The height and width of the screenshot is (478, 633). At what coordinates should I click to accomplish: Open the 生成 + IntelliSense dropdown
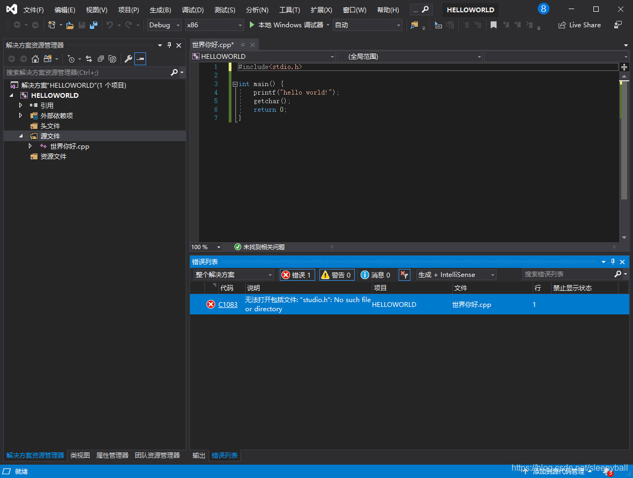456,275
